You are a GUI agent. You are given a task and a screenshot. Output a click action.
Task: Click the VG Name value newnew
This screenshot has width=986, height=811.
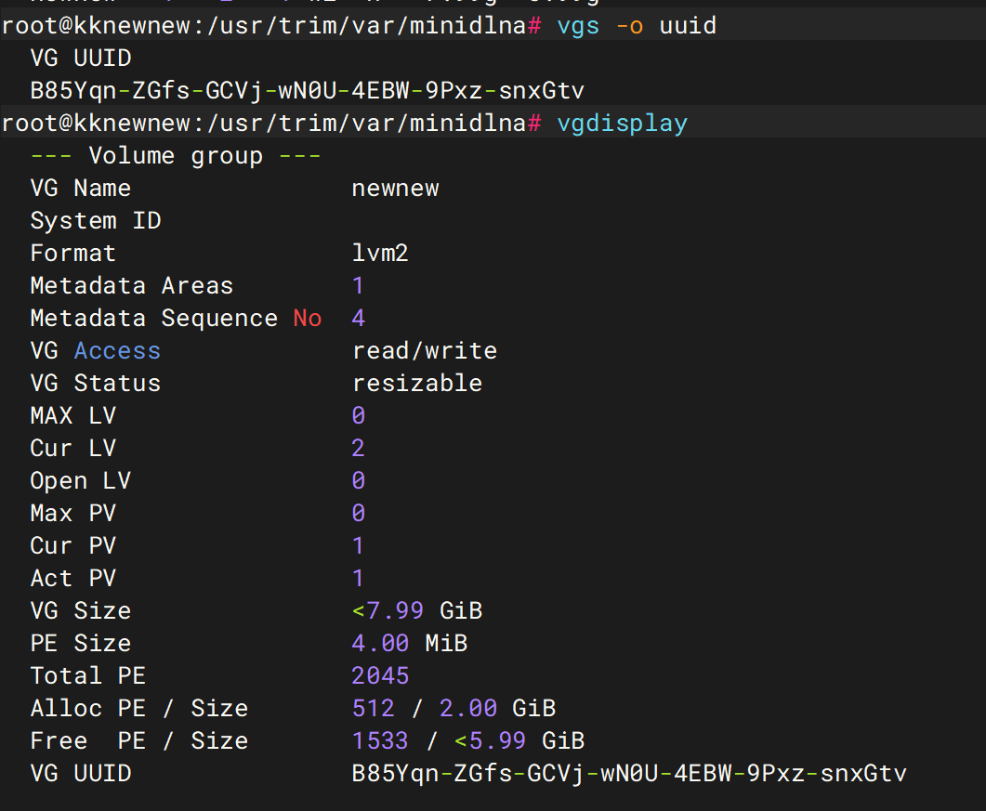tap(395, 189)
